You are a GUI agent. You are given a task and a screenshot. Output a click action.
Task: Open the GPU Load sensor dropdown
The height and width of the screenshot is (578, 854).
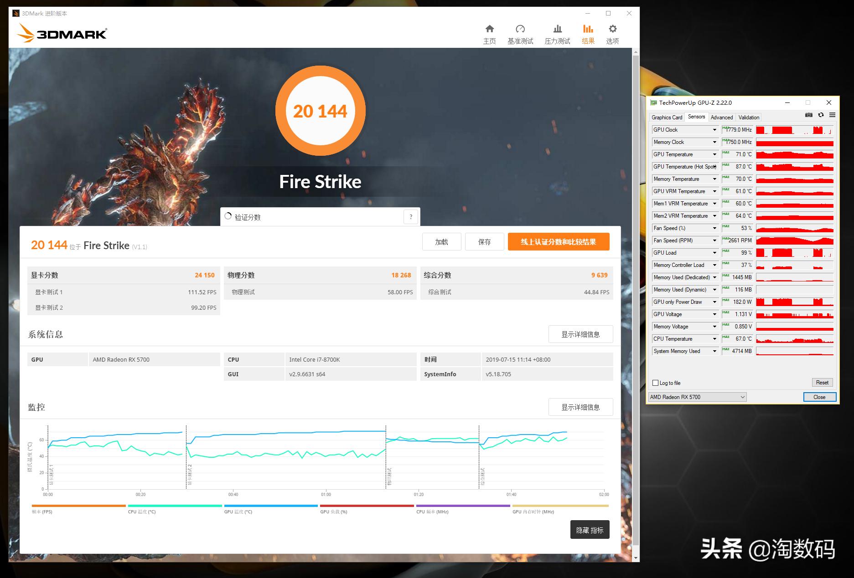[x=714, y=253]
